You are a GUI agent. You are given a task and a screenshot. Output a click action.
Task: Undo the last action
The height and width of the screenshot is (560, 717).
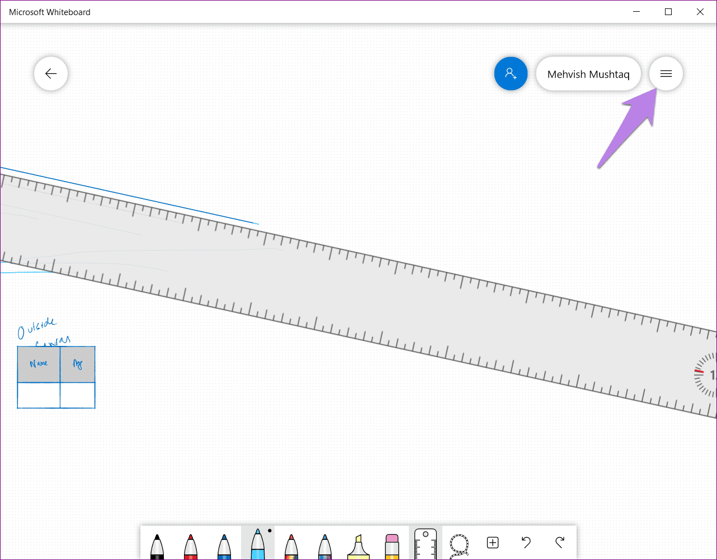[526, 542]
